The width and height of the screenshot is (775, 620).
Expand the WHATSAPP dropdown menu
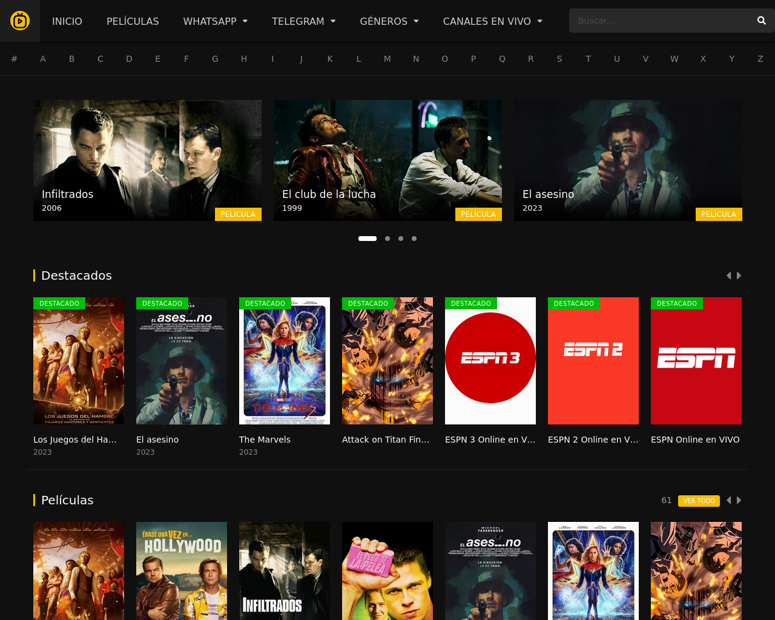click(x=216, y=21)
